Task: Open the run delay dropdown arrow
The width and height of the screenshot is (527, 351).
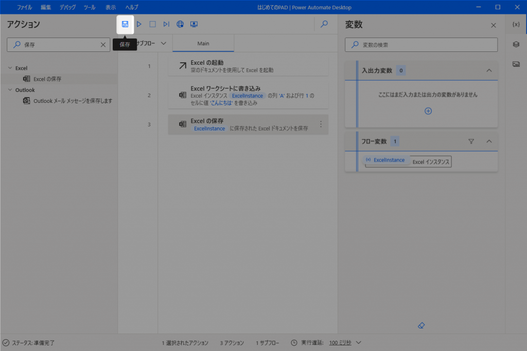Action: (359, 343)
